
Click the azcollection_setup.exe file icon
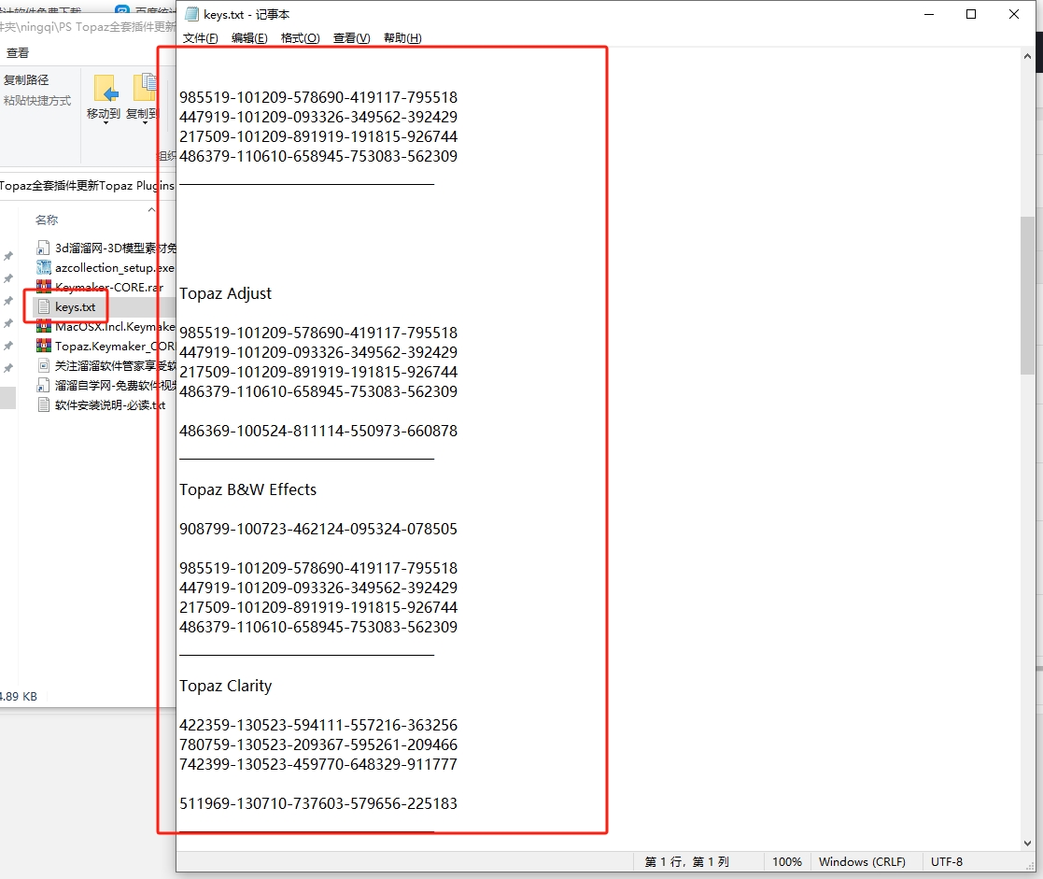pyautogui.click(x=44, y=267)
